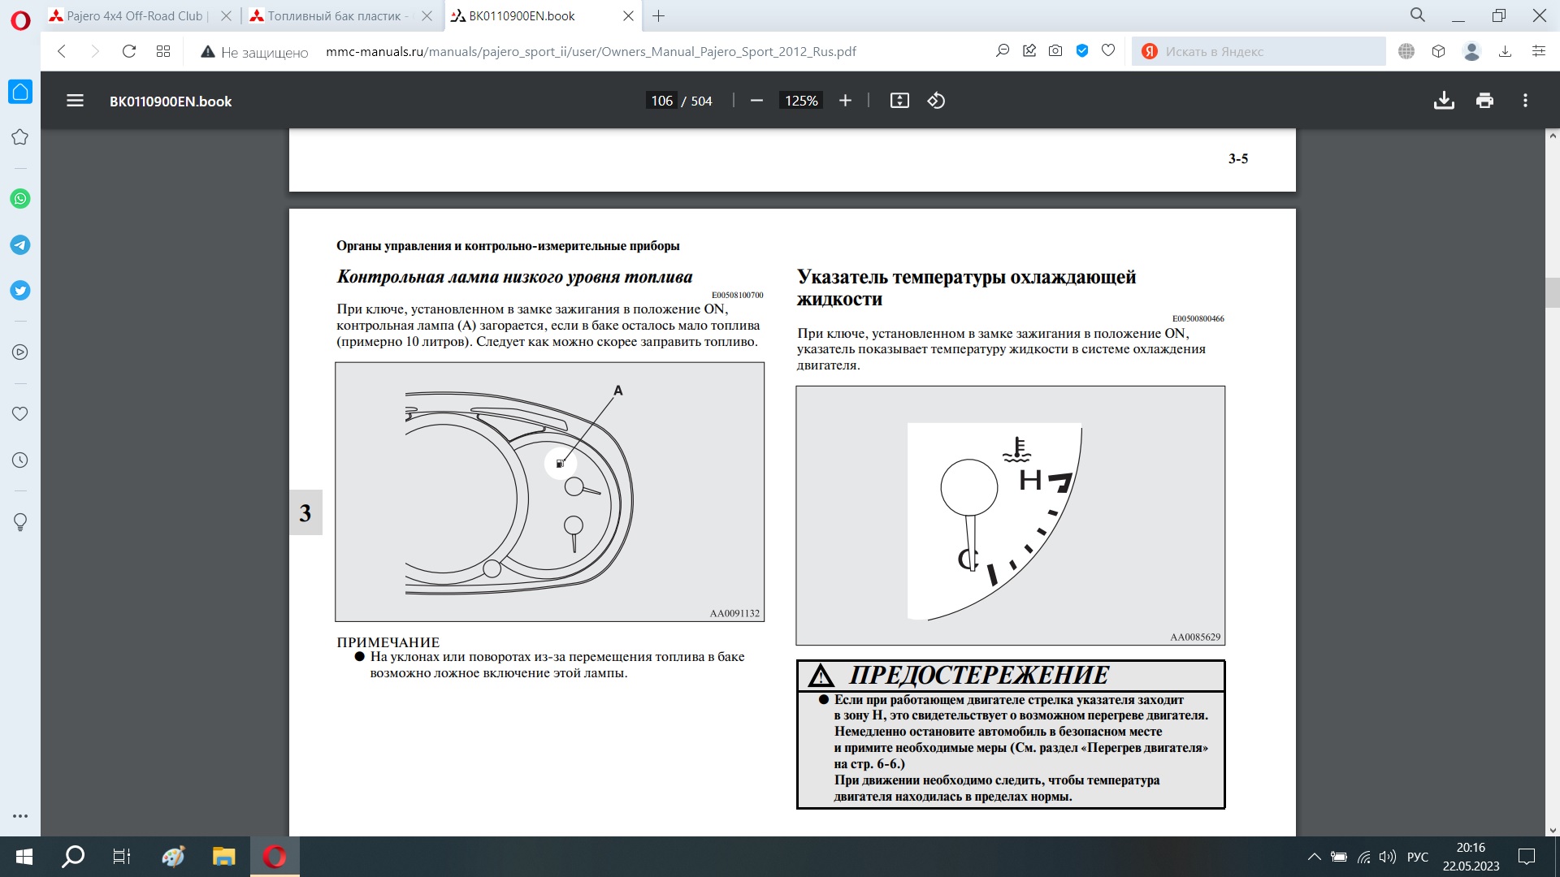Reload the current page

coord(129,51)
